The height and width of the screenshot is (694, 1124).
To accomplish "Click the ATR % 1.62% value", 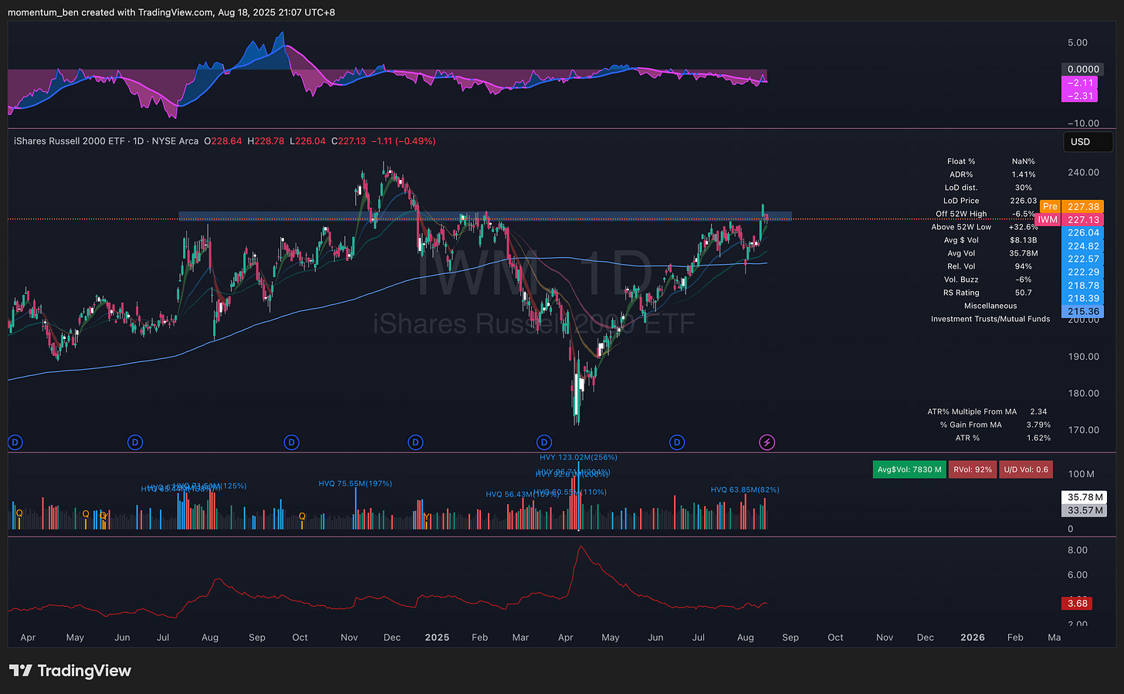I will tap(1038, 438).
